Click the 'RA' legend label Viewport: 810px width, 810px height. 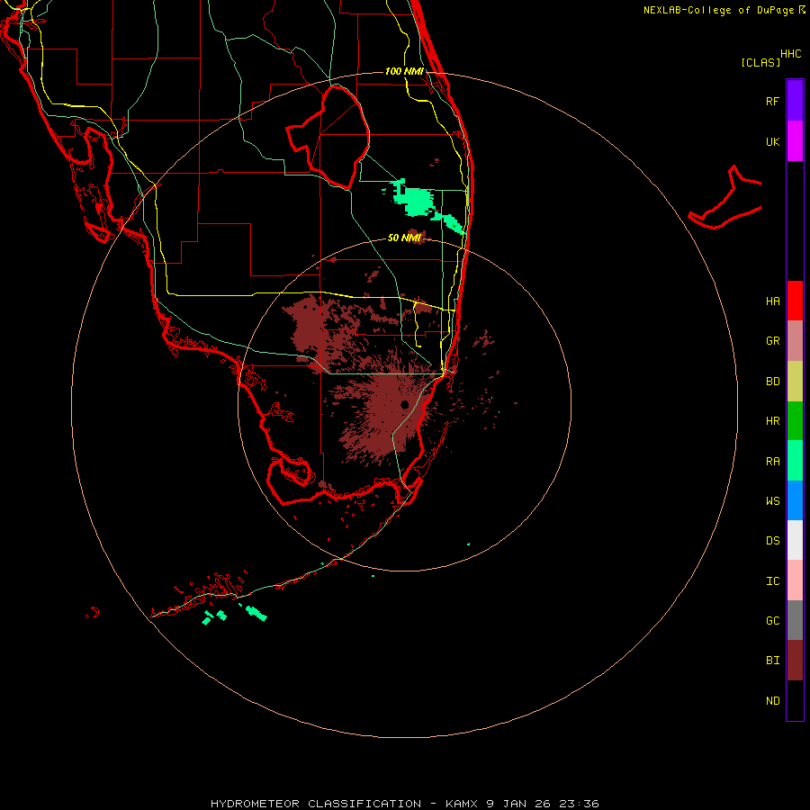point(772,462)
